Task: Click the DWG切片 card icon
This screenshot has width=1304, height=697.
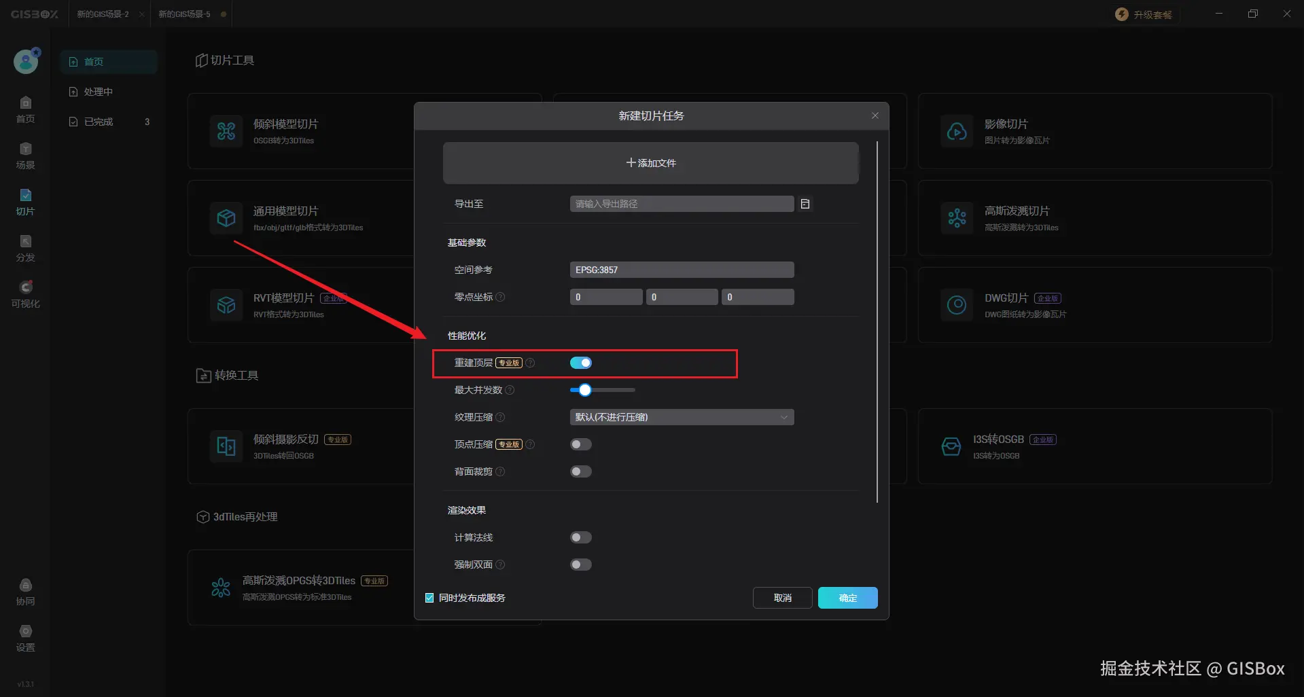Action: pos(957,305)
